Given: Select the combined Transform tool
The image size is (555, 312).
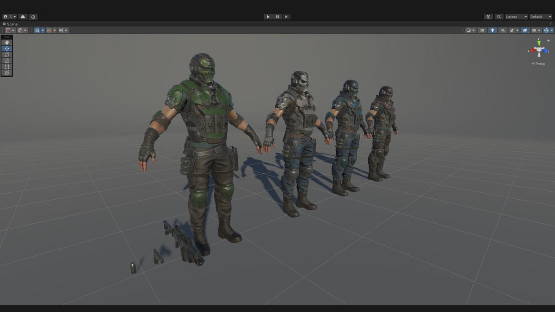Looking at the screenshot, I should point(6,73).
